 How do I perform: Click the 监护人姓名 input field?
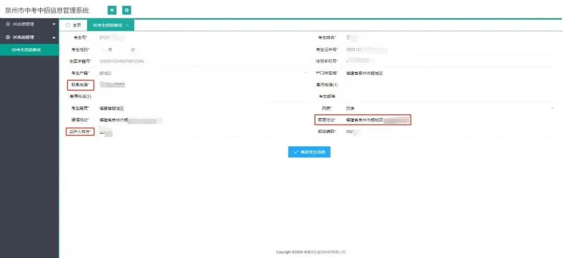click(203, 132)
